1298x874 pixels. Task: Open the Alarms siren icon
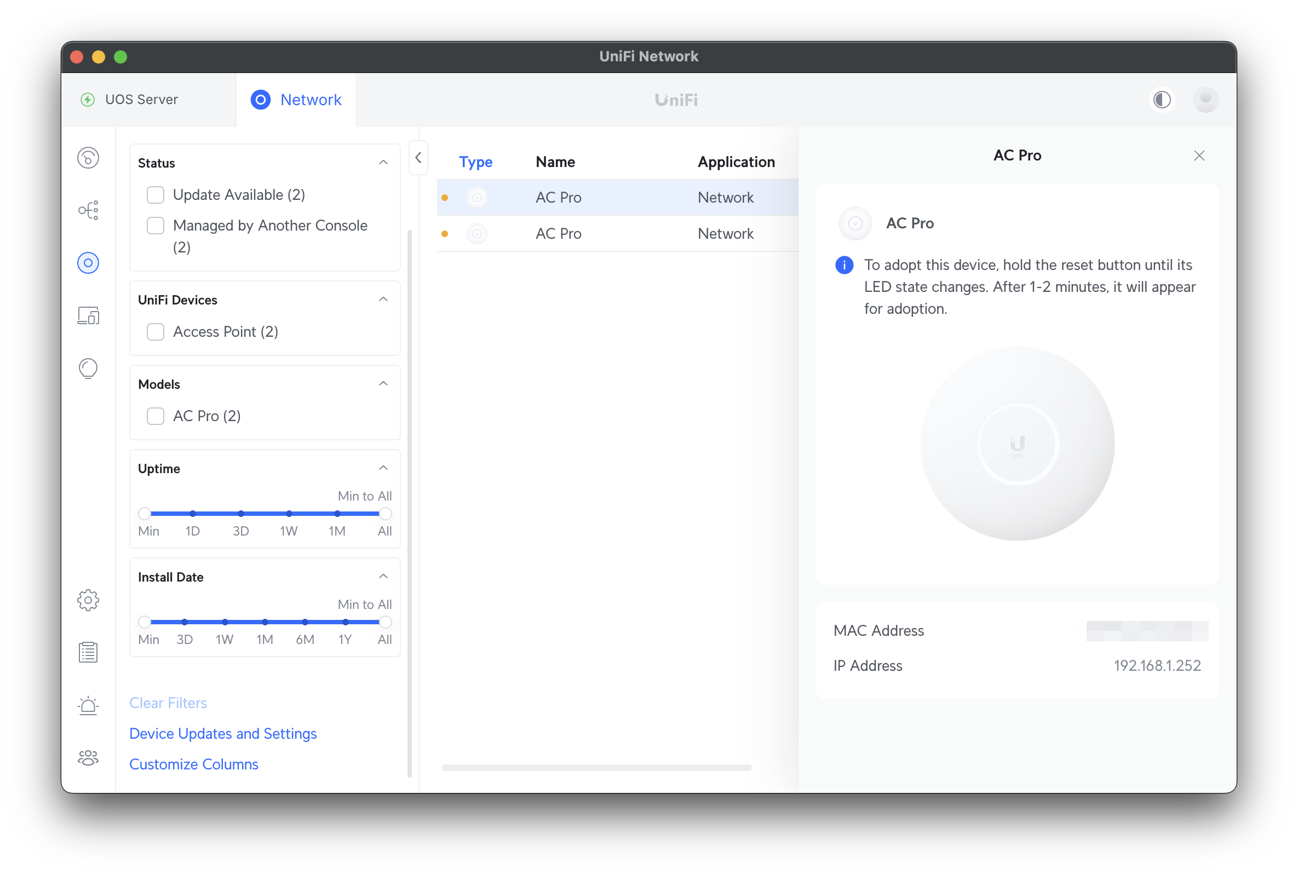(x=88, y=706)
